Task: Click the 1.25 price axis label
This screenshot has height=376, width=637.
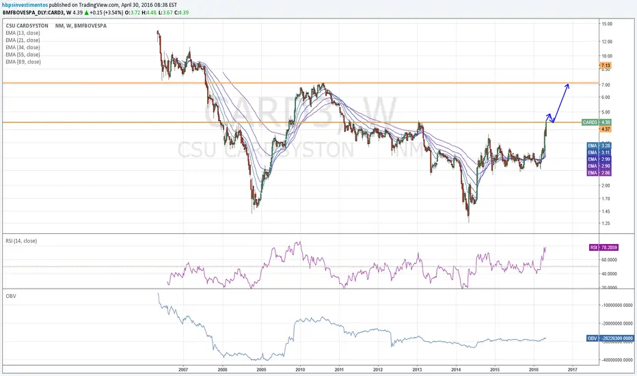Action: click(x=606, y=223)
